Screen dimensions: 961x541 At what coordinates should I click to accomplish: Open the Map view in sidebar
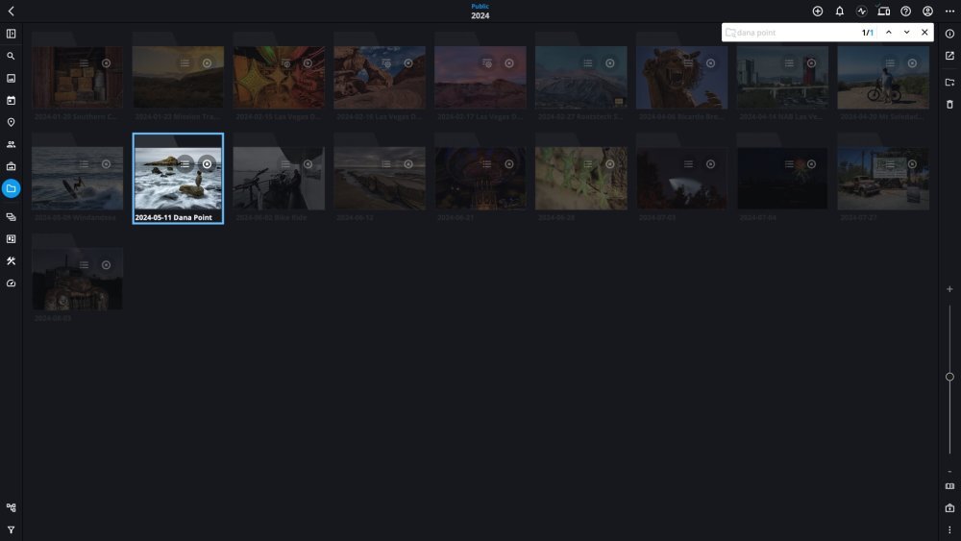coord(11,122)
